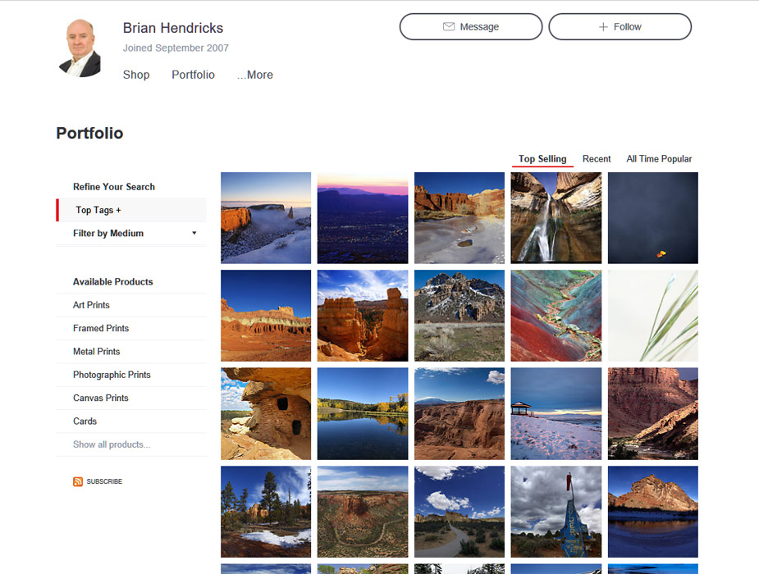Open the waterfall canyon photo thumbnail
The height and width of the screenshot is (574, 759).
(556, 217)
